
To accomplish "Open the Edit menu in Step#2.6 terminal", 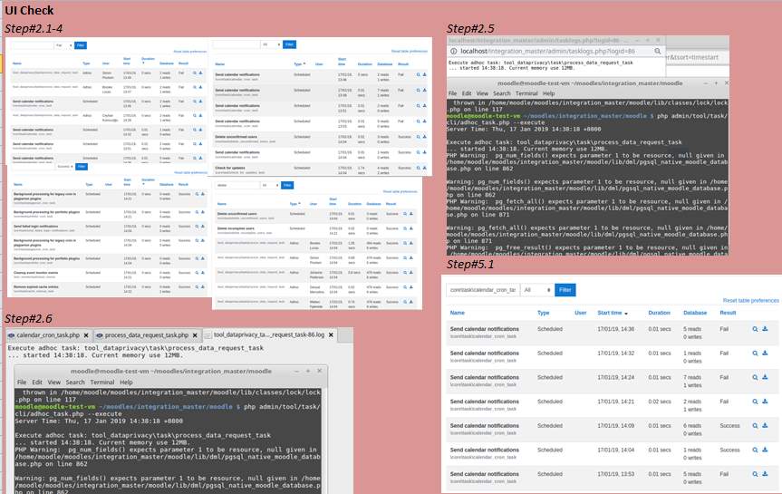I will click(37, 383).
